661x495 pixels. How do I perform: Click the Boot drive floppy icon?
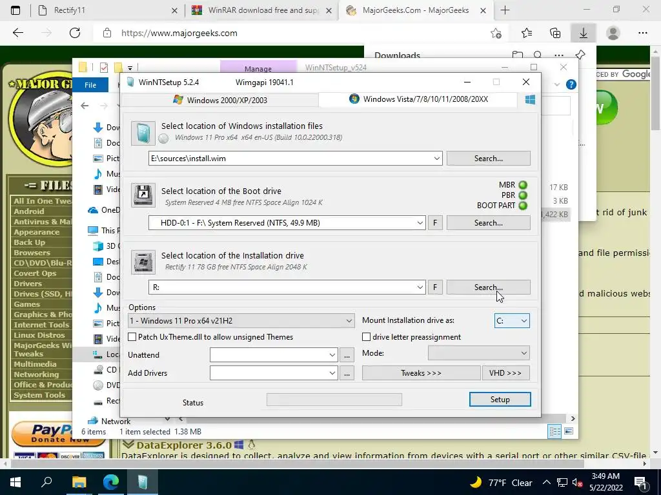pyautogui.click(x=143, y=195)
